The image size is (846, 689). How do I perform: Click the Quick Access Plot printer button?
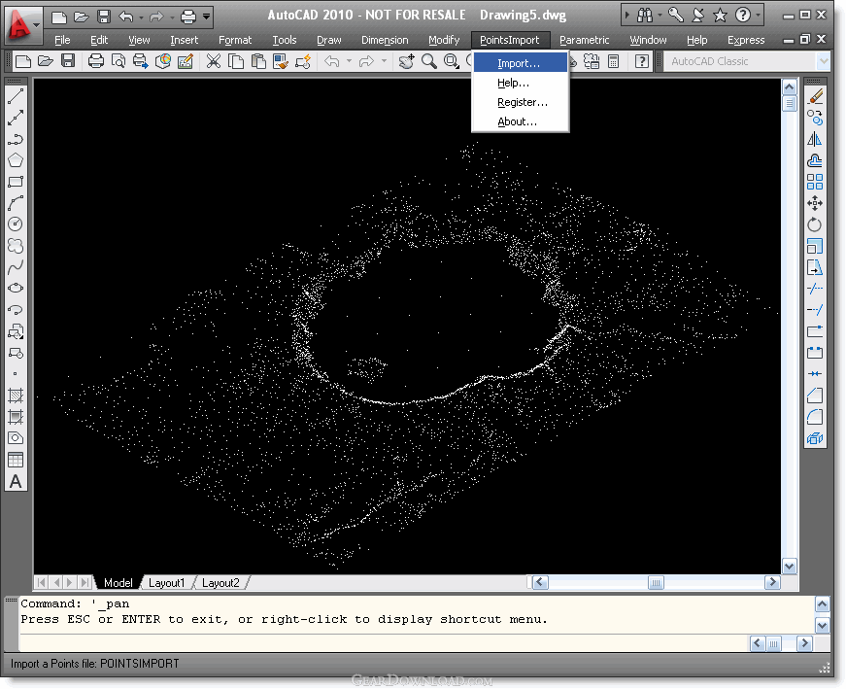[187, 17]
